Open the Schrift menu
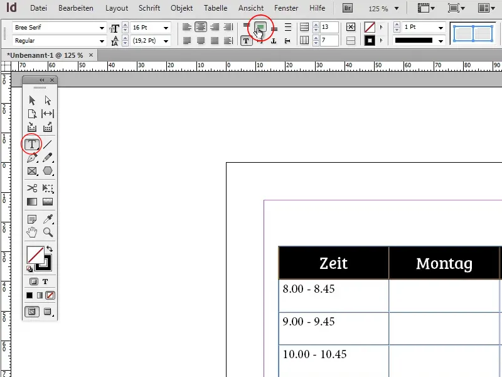The image size is (502, 377). point(149,8)
